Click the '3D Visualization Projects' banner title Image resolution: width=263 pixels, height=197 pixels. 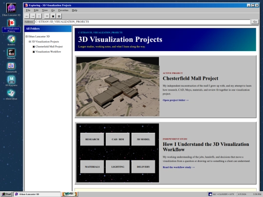pyautogui.click(x=120, y=39)
